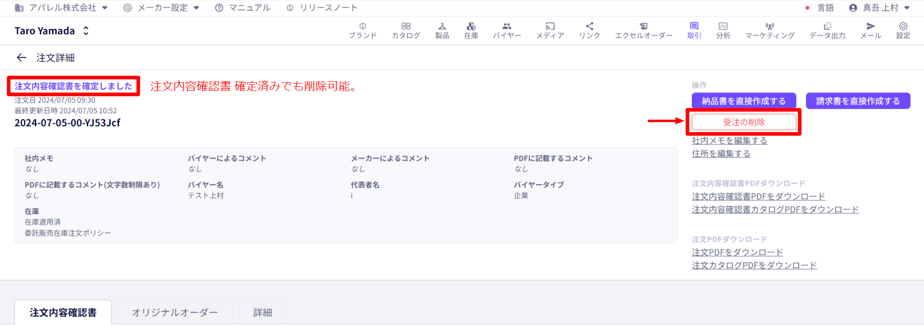Click 住所を編集する link
Screen dimensions: 924x329
point(721,154)
